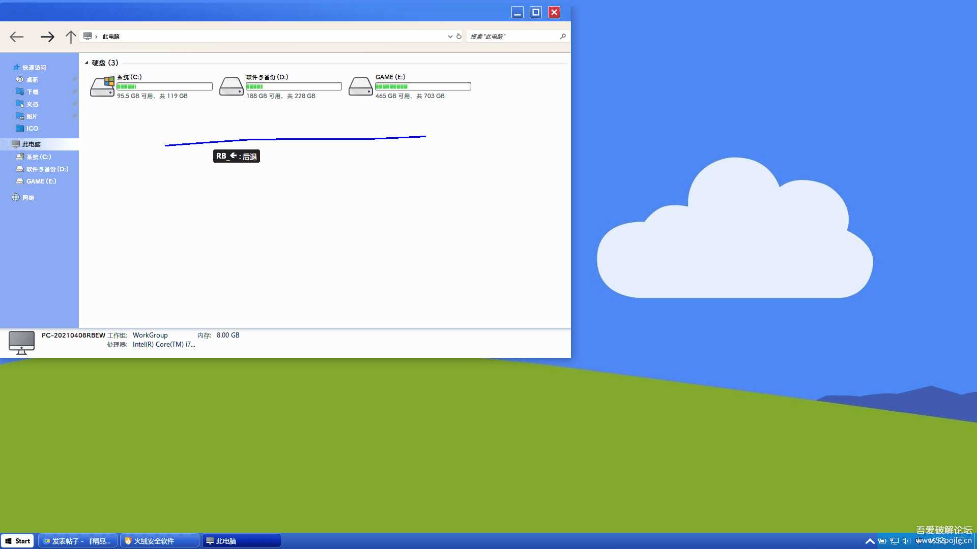Click the C: drive usage bar
Screen dimensions: 977x549
click(164, 87)
